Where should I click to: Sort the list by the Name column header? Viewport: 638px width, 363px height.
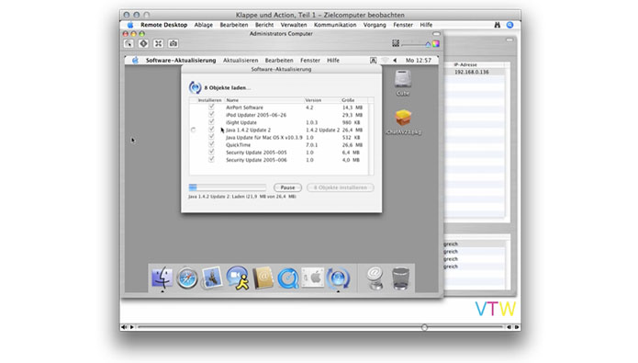pyautogui.click(x=264, y=100)
